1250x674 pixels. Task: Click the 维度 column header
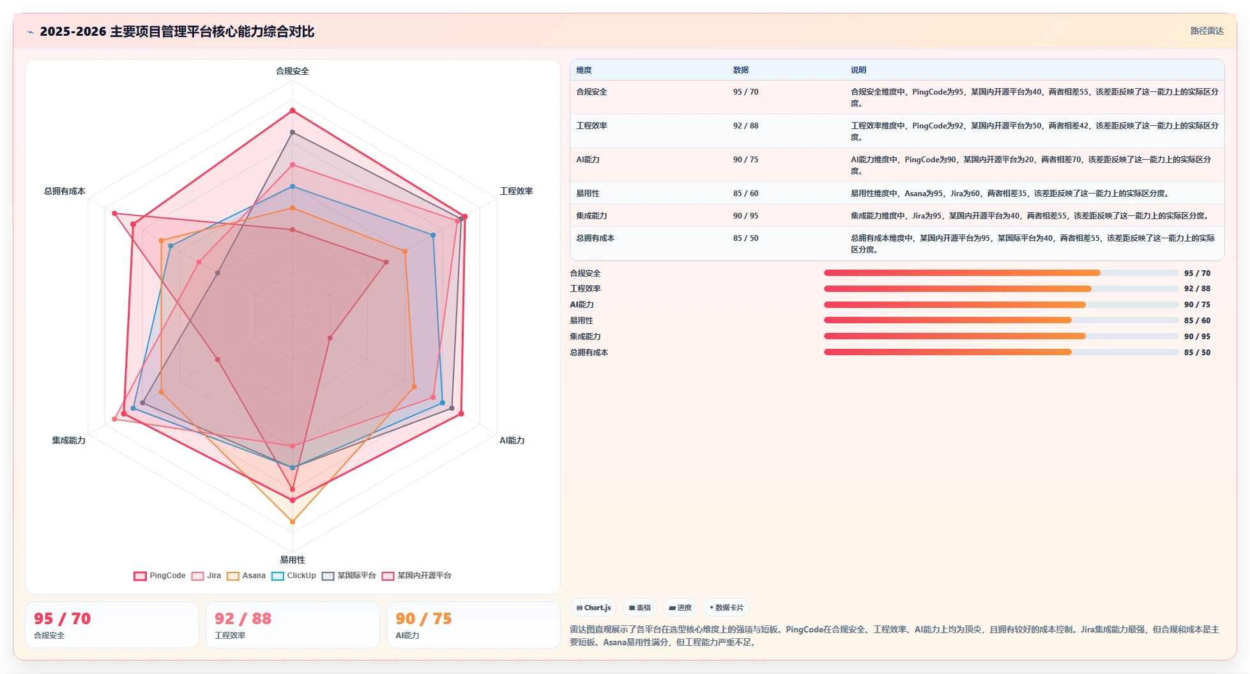(584, 70)
